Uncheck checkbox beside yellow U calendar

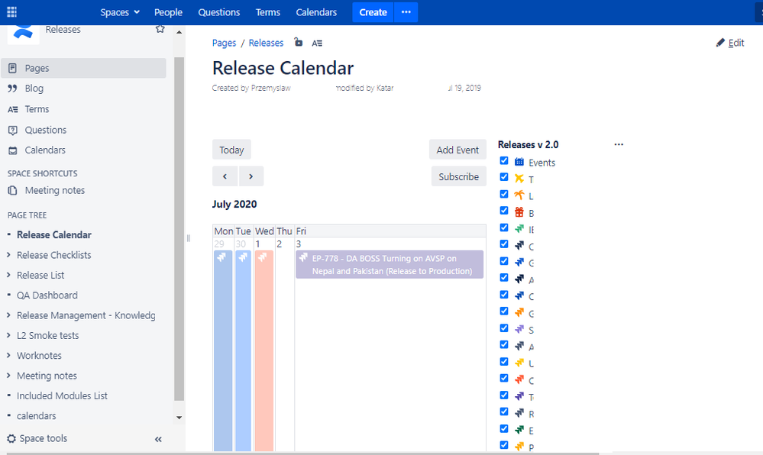(504, 362)
